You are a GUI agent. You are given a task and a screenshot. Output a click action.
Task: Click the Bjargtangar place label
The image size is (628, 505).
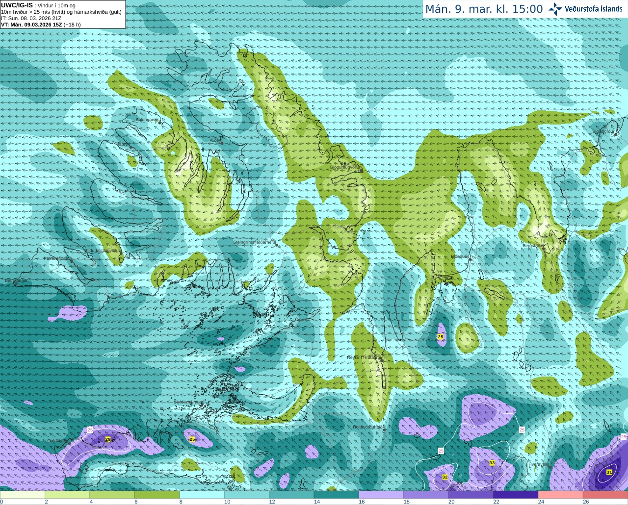pos(16,280)
